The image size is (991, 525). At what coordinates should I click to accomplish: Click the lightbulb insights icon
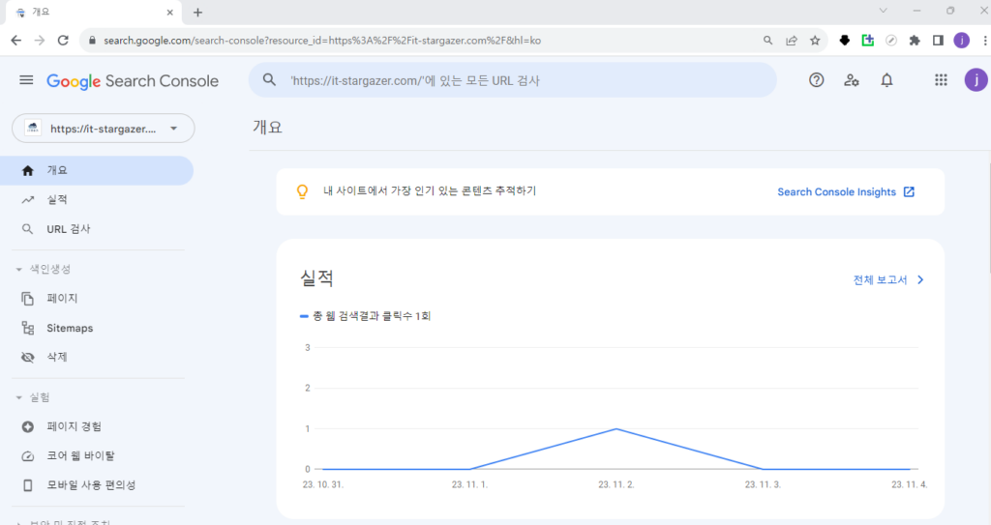coord(302,191)
